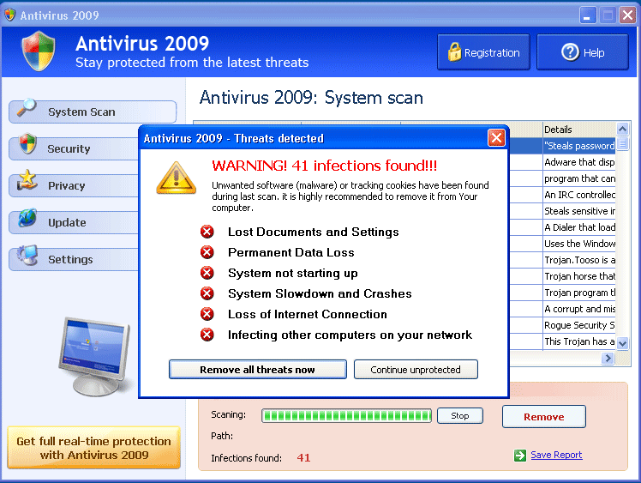
Task: Select the Trojan.Tooso threat row
Action: pos(579,260)
